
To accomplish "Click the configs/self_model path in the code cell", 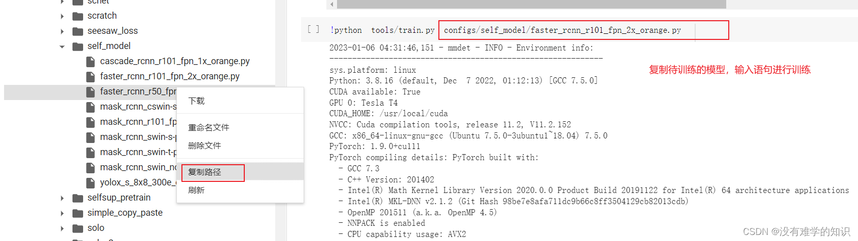I will 563,30.
